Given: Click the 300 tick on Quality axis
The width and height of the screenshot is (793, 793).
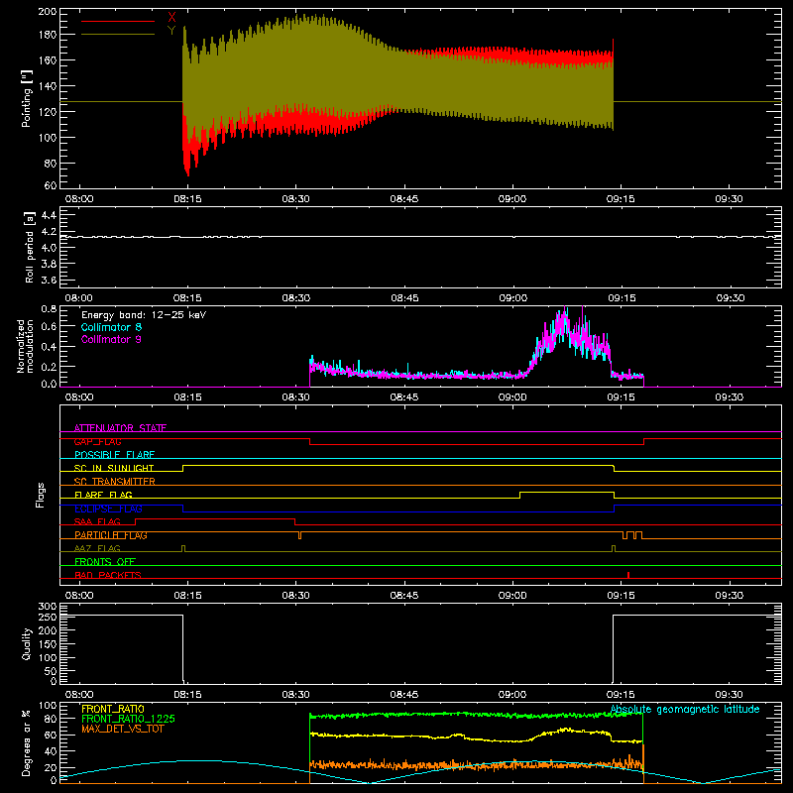Looking at the screenshot, I should pos(48,606).
